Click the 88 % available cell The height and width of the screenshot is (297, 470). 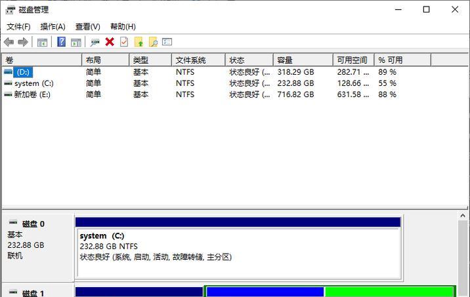[387, 94]
